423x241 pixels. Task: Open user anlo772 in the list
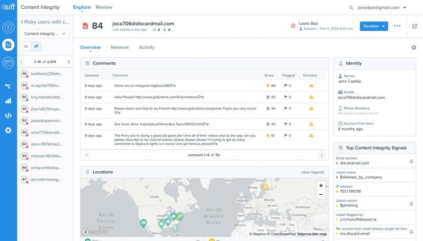click(45, 133)
